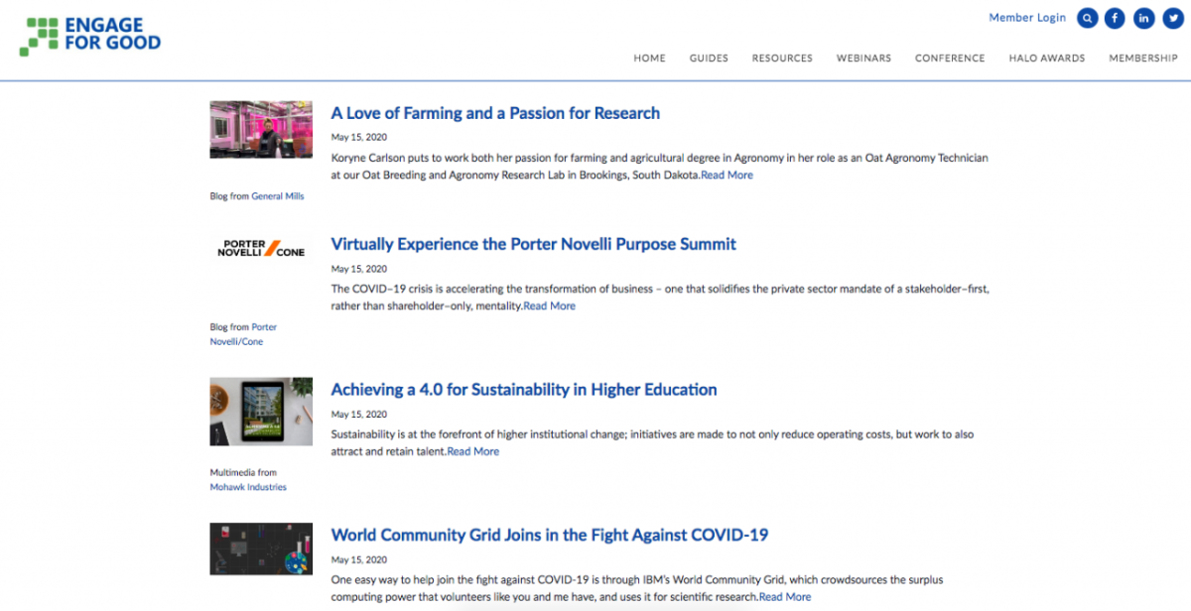Open the farming and research article thumbnail

point(261,129)
